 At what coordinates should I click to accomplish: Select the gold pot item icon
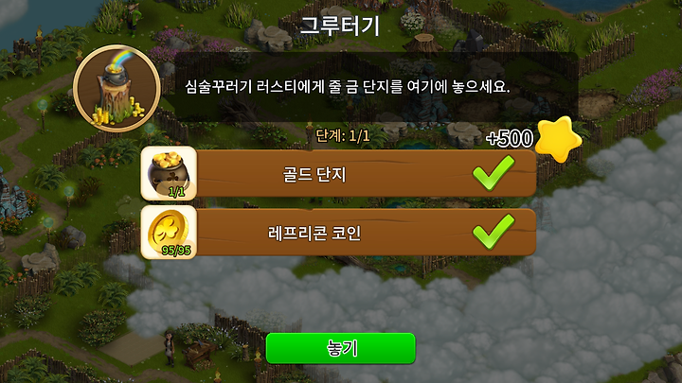tap(169, 173)
